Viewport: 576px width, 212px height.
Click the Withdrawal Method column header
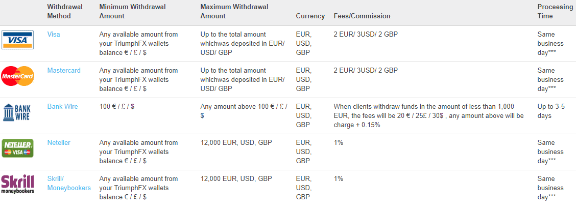pos(65,11)
